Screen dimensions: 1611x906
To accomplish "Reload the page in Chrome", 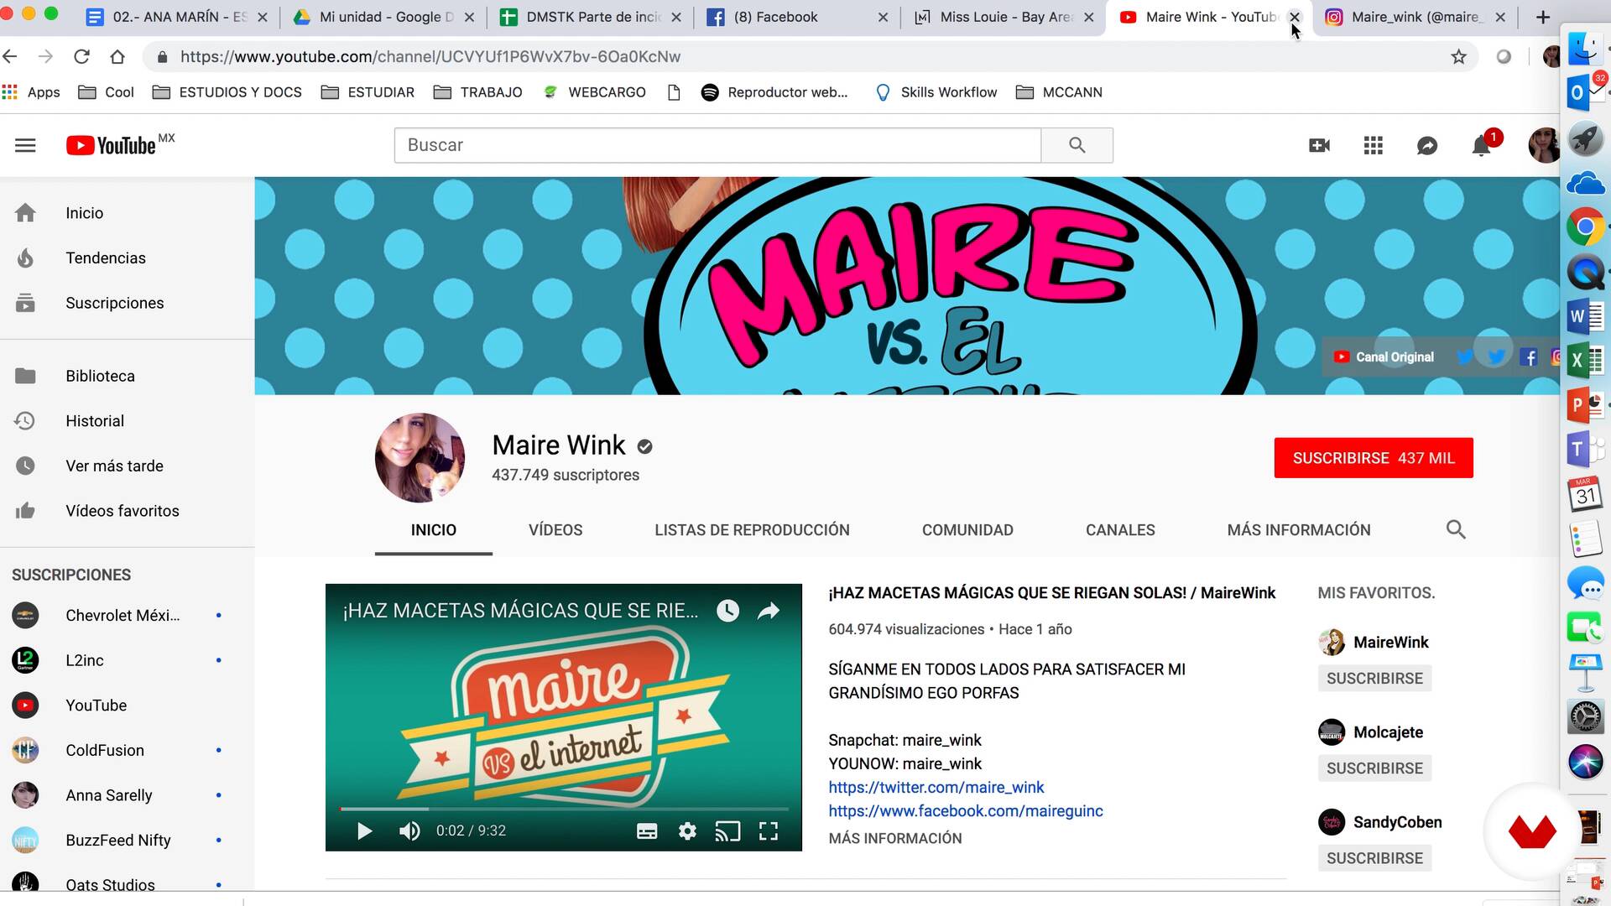I will coord(81,56).
